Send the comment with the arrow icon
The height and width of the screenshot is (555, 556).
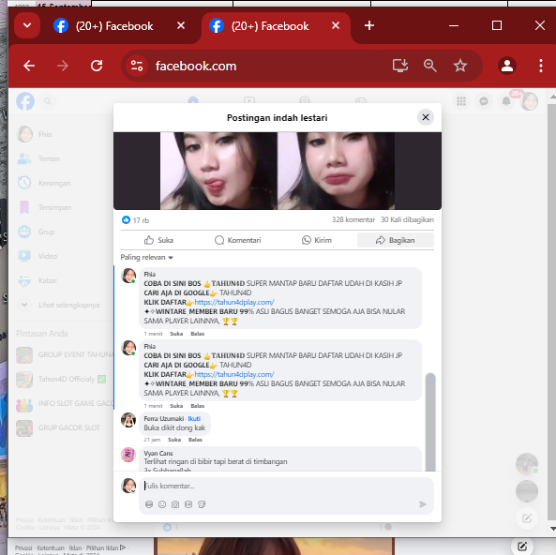click(422, 504)
